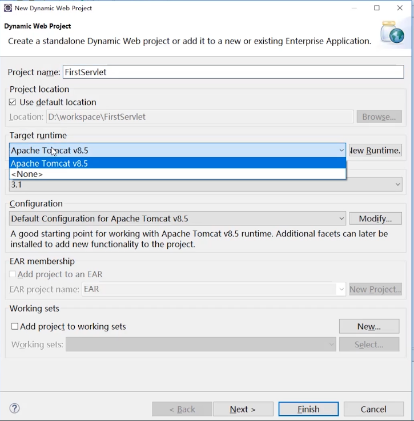Click the New Runtime button
This screenshot has height=421, width=414.
point(375,151)
